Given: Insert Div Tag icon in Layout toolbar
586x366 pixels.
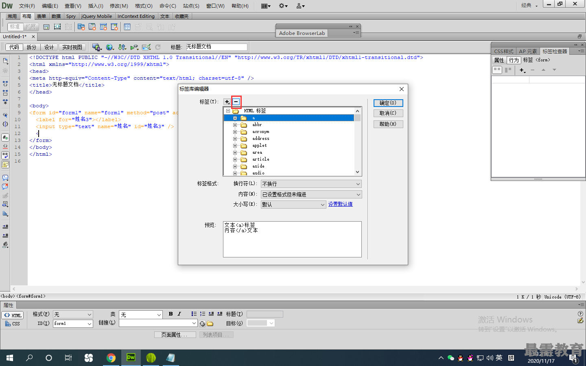Looking at the screenshot, I should (x=46, y=27).
